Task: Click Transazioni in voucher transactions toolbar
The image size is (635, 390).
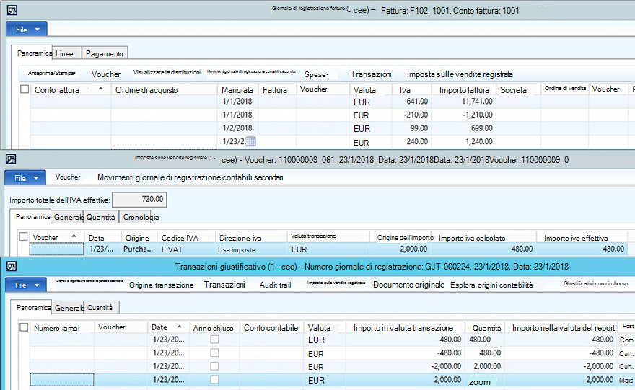Action: (224, 285)
